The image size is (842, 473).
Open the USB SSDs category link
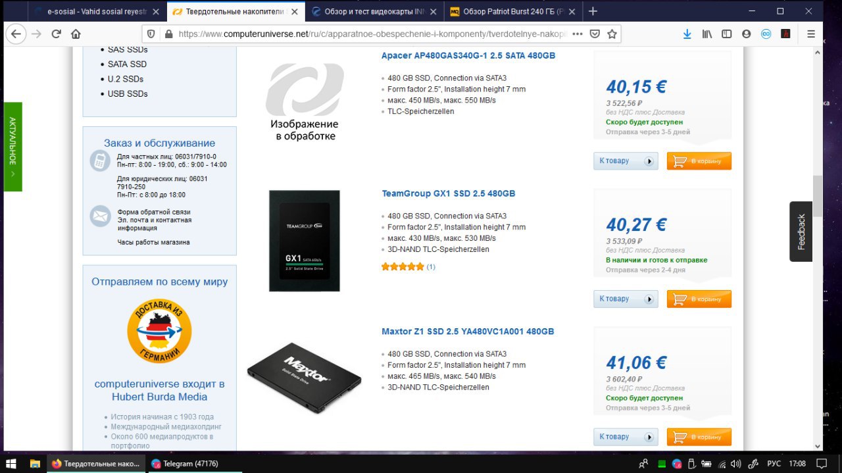pos(128,94)
